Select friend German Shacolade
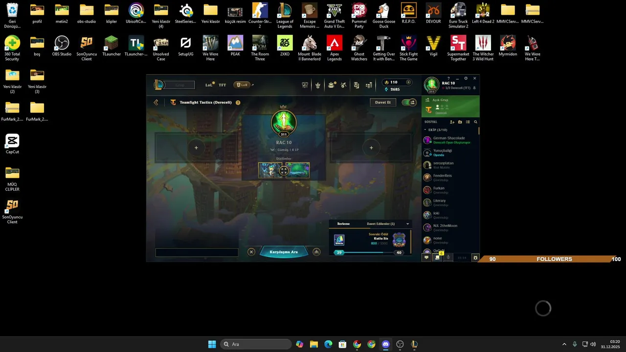 pos(450,140)
